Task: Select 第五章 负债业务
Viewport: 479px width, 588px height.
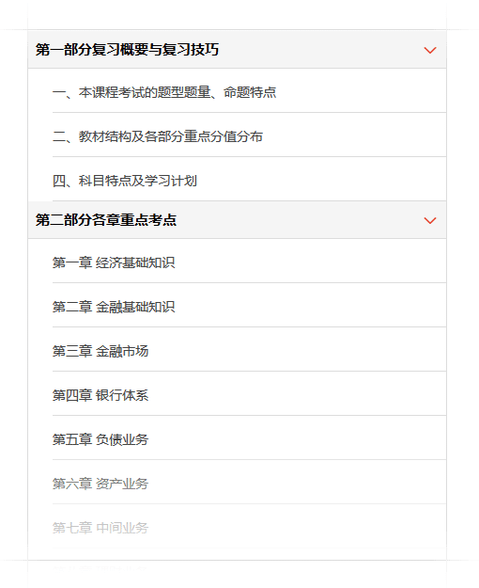Action: [249, 439]
